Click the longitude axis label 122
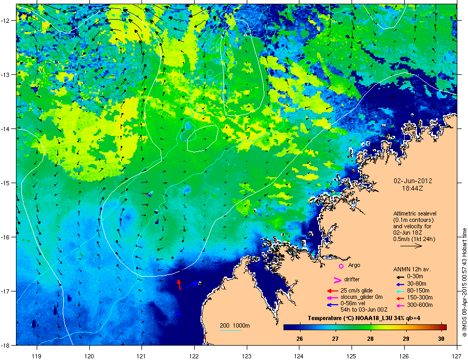Image resolution: width=468 pixels, height=361 pixels. [194, 356]
